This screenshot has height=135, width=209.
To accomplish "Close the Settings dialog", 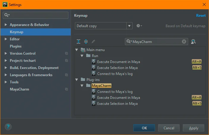I will click(204, 4).
